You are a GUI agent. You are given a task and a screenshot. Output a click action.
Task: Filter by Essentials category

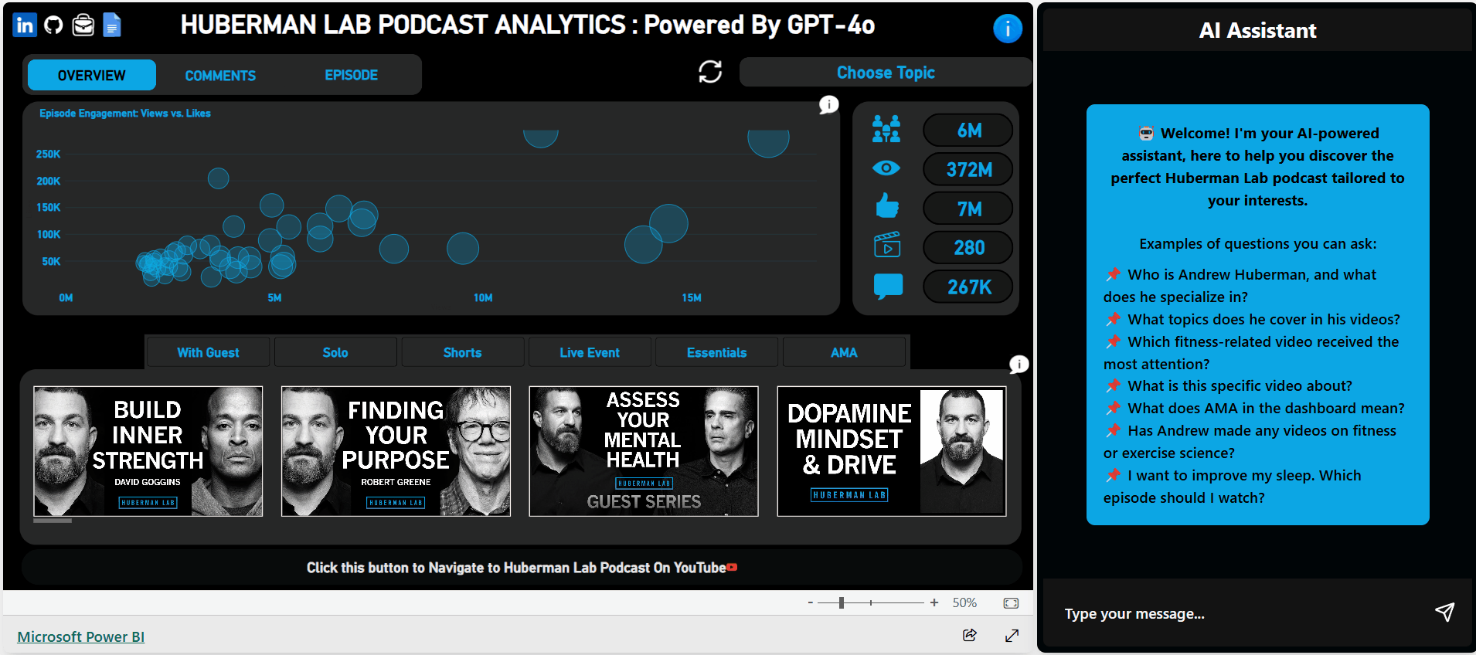pos(717,352)
